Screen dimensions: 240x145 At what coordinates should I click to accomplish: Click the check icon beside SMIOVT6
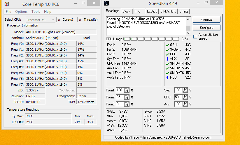point(167,73)
